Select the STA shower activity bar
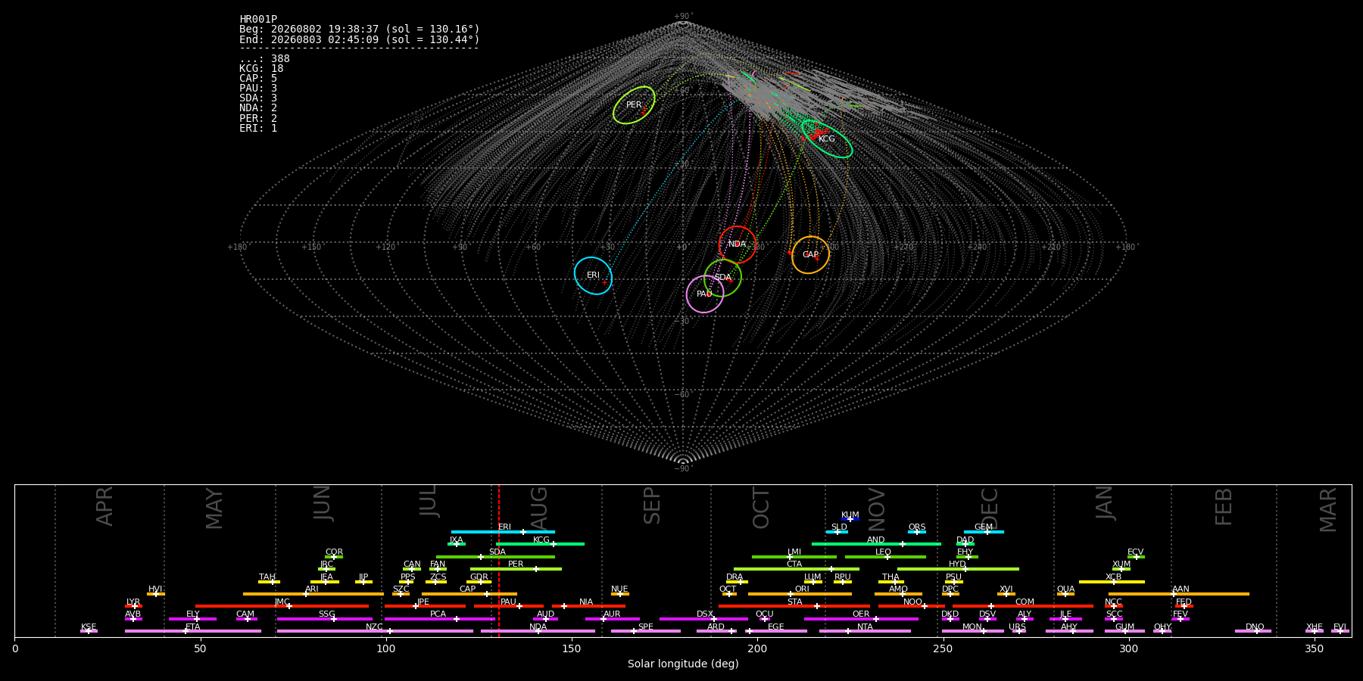This screenshot has width=1363, height=681. point(794,606)
